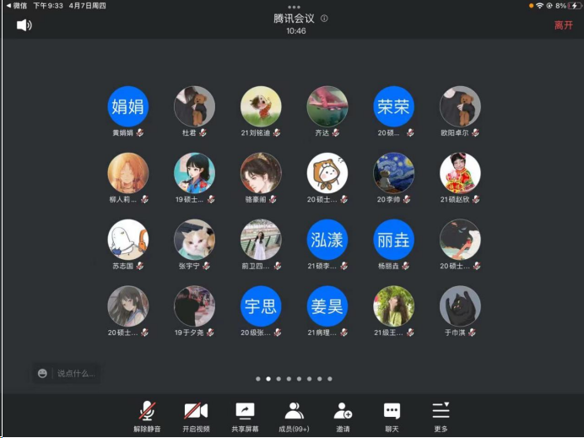Open the 聊天 chat icon
Screen dimensions: 584x438
click(x=392, y=411)
